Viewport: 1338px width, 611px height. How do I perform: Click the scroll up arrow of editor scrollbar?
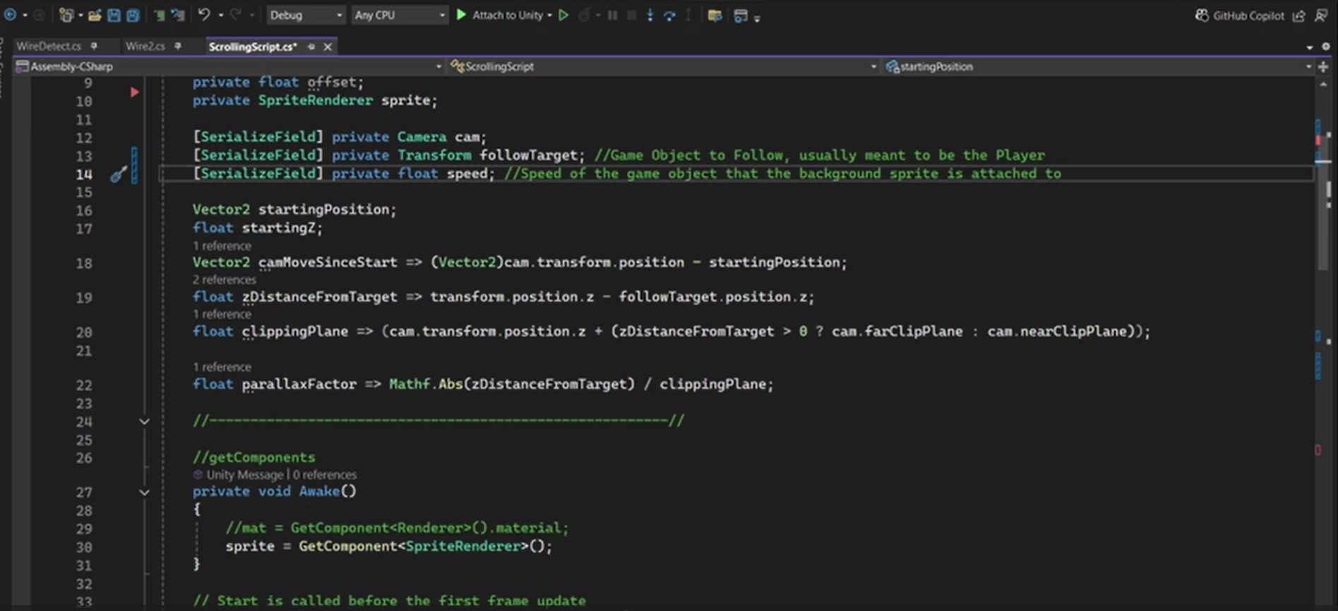tap(1323, 85)
